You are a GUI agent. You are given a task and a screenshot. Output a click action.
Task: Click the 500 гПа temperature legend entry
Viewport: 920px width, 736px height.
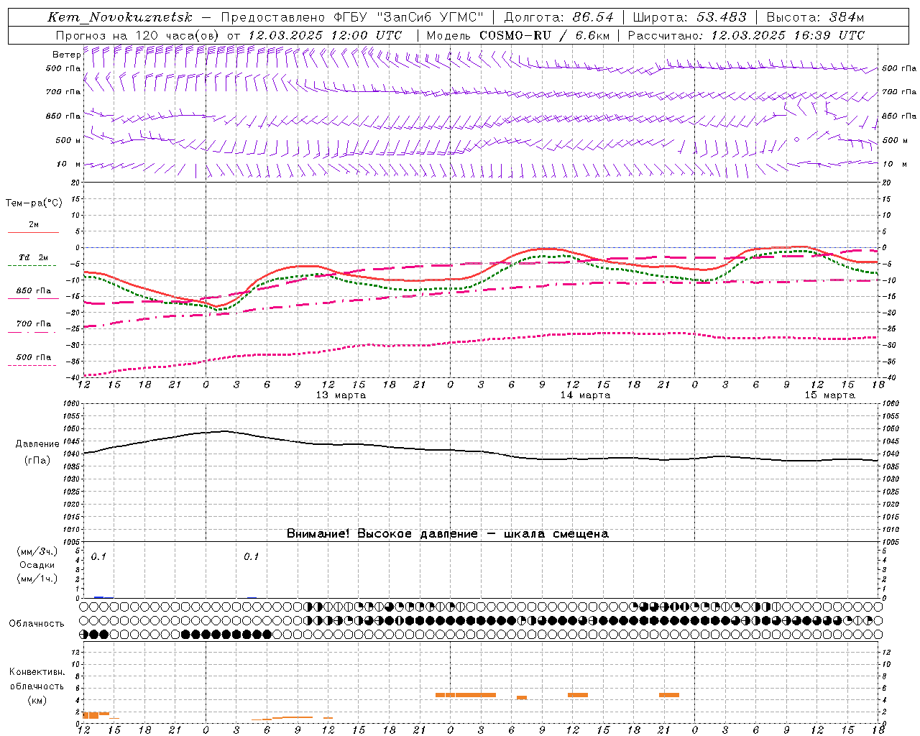pyautogui.click(x=34, y=357)
